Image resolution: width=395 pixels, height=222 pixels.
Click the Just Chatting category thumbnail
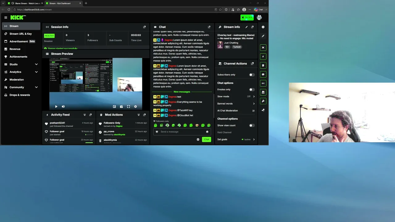click(x=220, y=45)
